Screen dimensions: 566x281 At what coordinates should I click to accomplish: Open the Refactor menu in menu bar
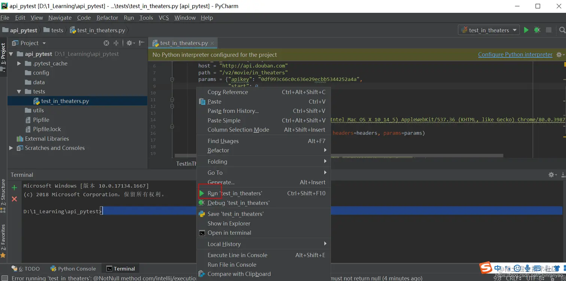tap(107, 18)
